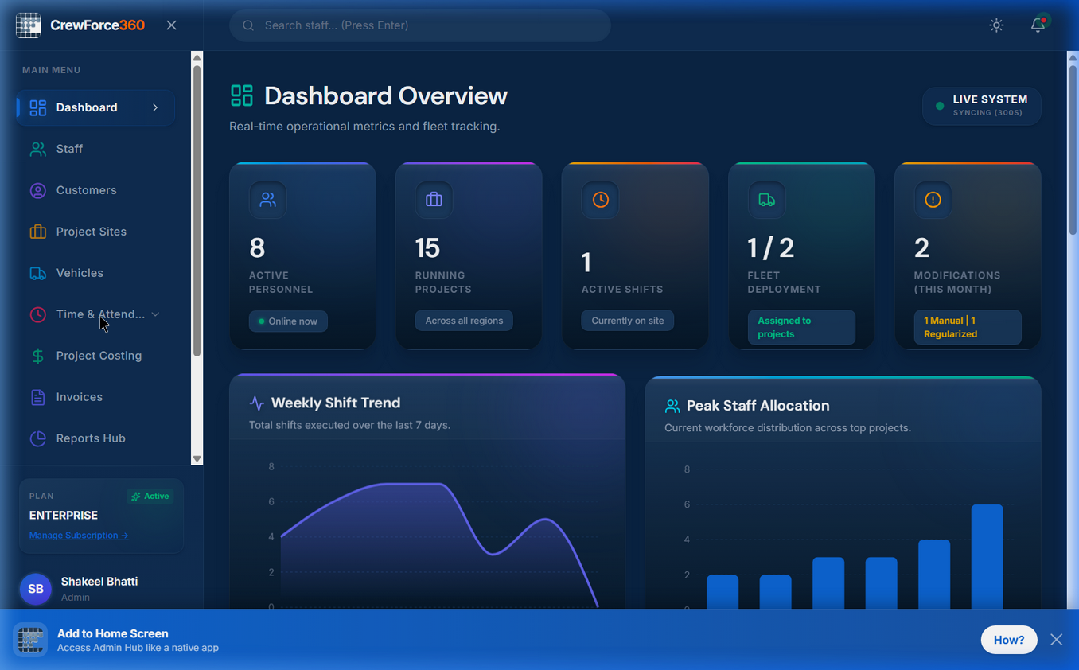Click the Active Personnel people icon
This screenshot has height=670, width=1079.
coord(268,200)
